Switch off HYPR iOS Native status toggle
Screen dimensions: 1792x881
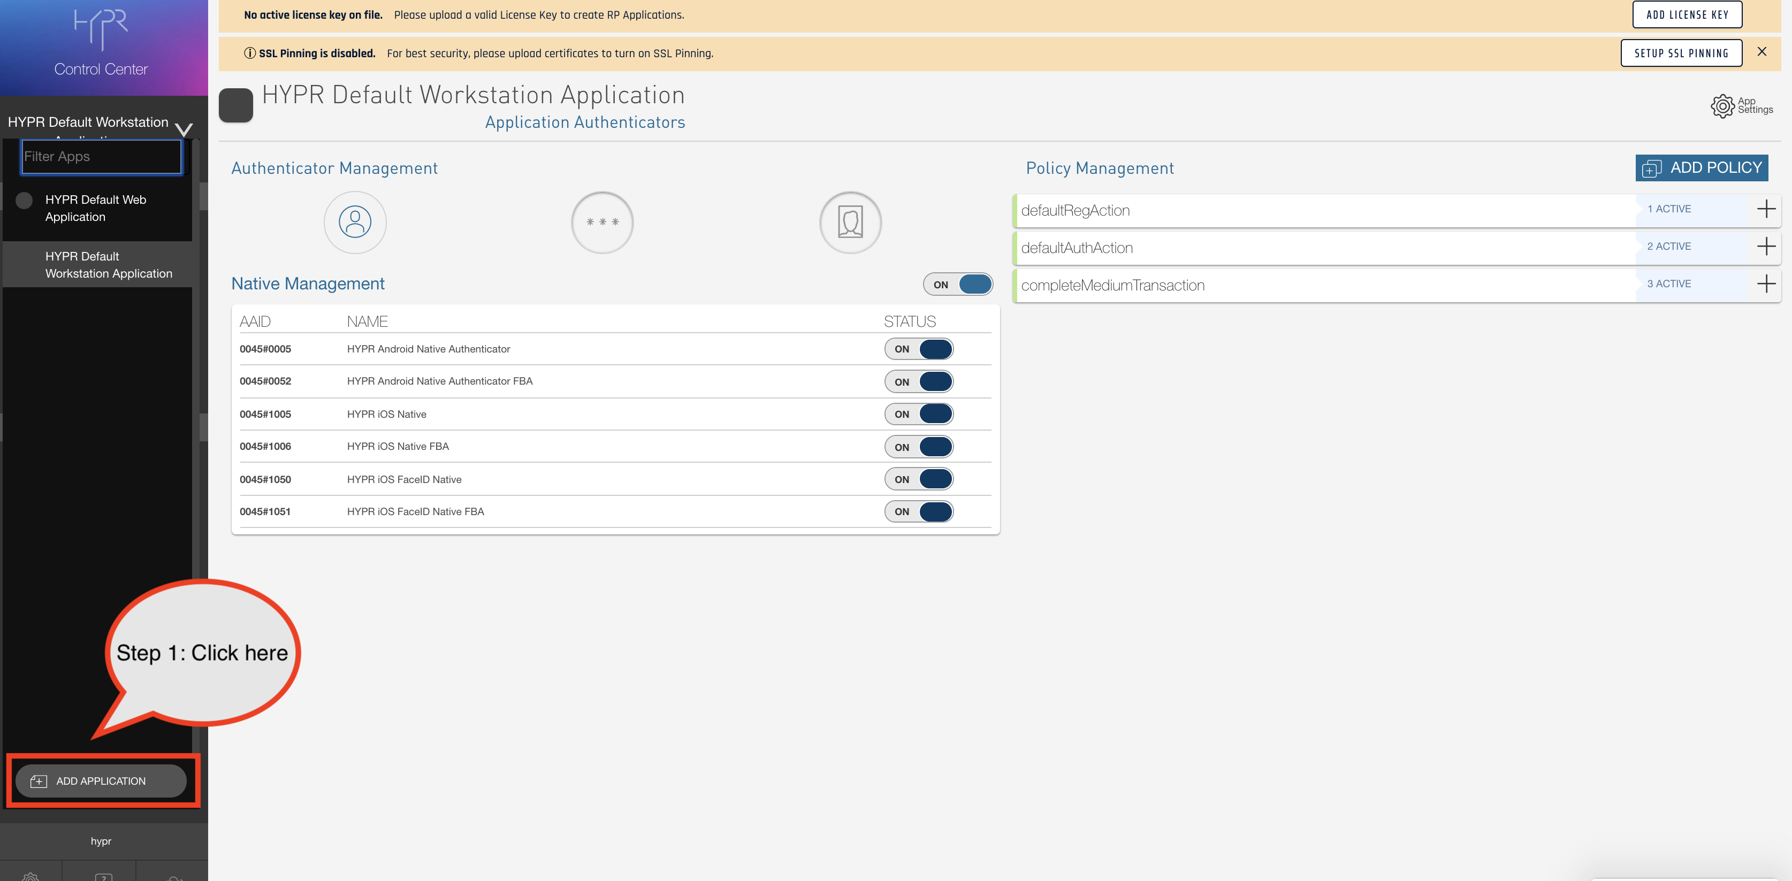tap(918, 415)
